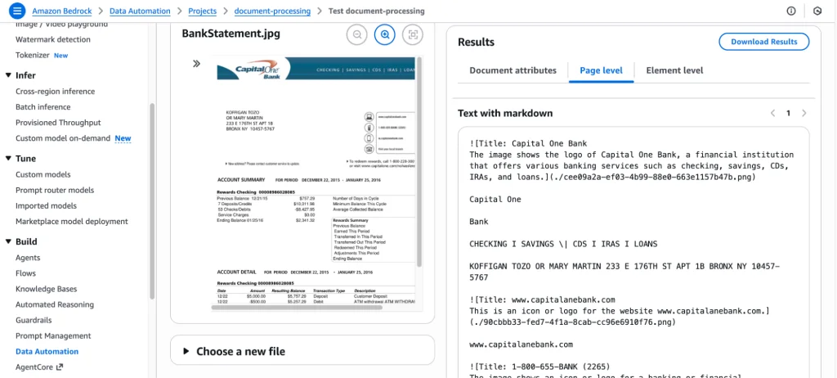The image size is (837, 378).
Task: Click the hexagon icon in the top-right corner
Action: (817, 11)
